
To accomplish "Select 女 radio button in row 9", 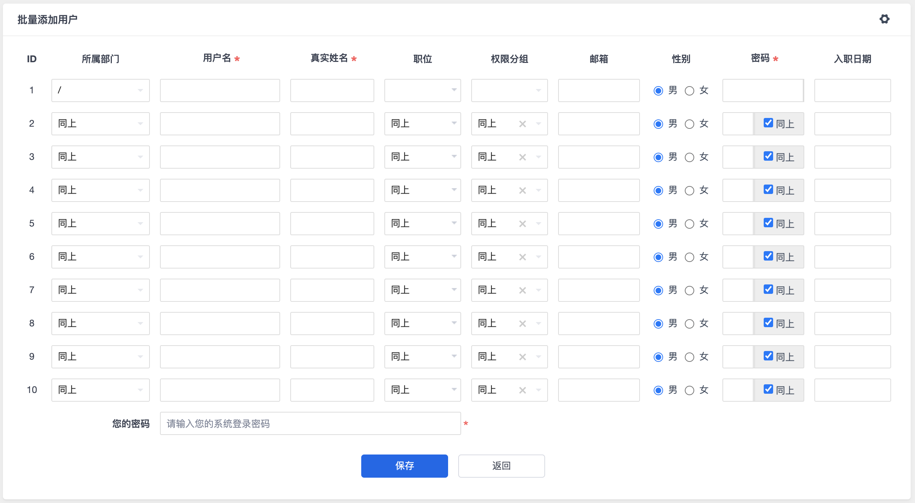I will [x=690, y=357].
